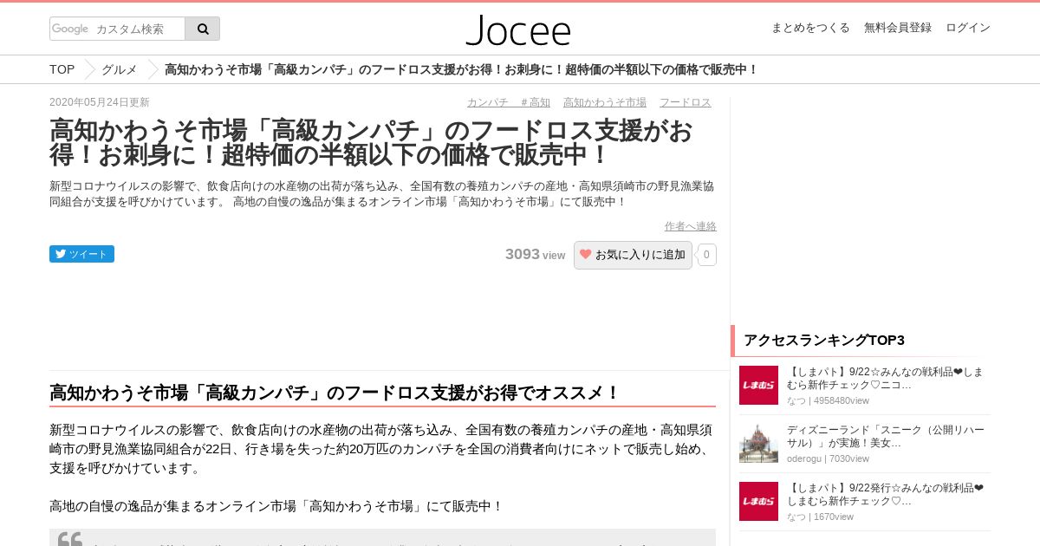Click なつ | 1670view author line
Image resolution: width=1040 pixels, height=546 pixels.
820,517
